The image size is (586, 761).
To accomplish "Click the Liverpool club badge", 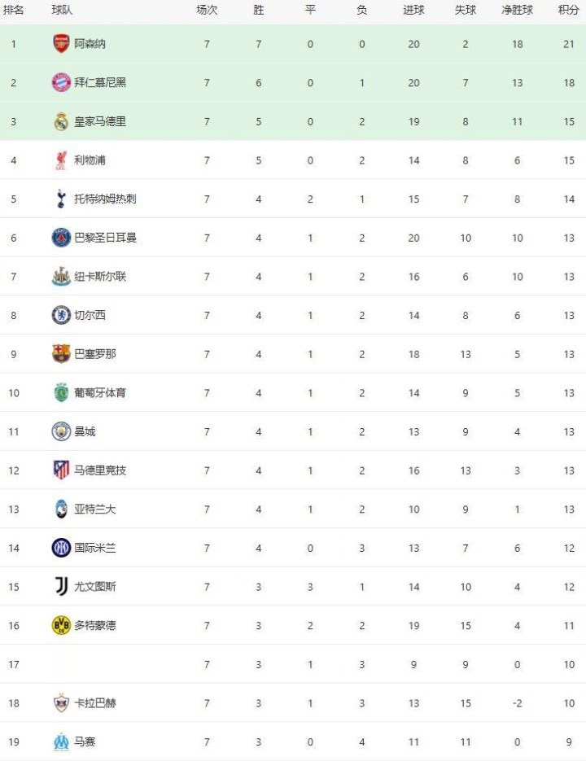I will pos(61,160).
